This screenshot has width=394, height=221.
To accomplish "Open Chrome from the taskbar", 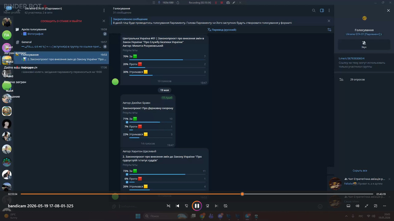I will coord(202,216).
